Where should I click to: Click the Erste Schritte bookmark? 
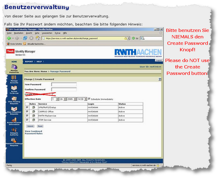tap(15, 44)
